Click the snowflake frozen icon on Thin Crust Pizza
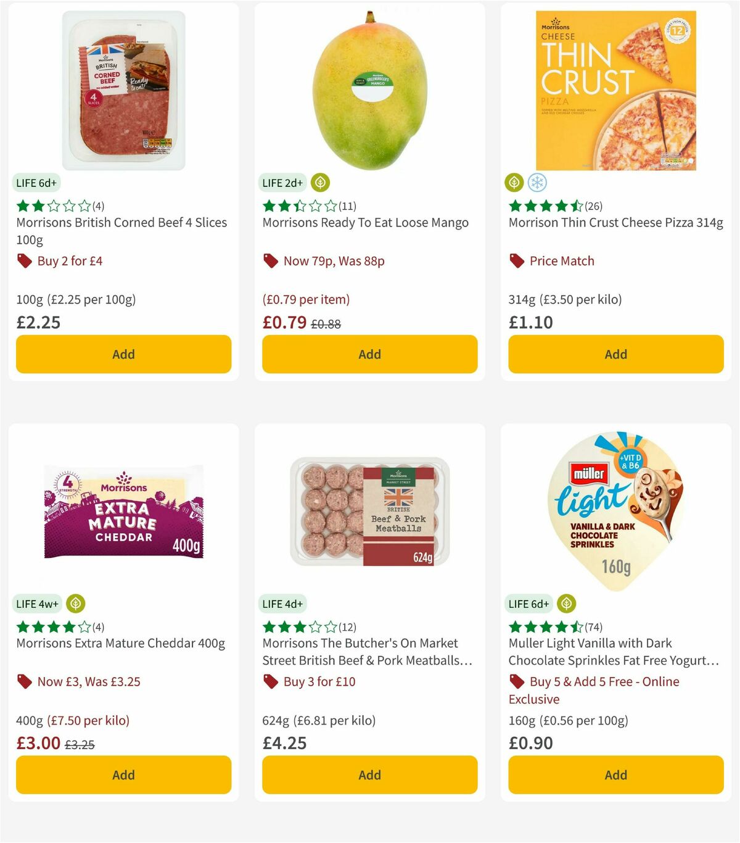The image size is (740, 843). tap(537, 183)
